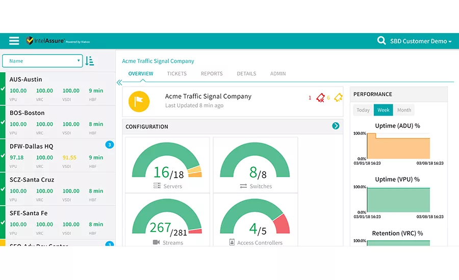The width and height of the screenshot is (459, 280).
Task: Select AUS-Austin site in list
Action: [58, 89]
